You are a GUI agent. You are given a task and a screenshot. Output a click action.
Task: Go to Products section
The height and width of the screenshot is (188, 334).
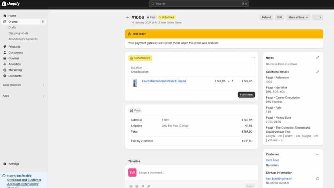(14, 46)
